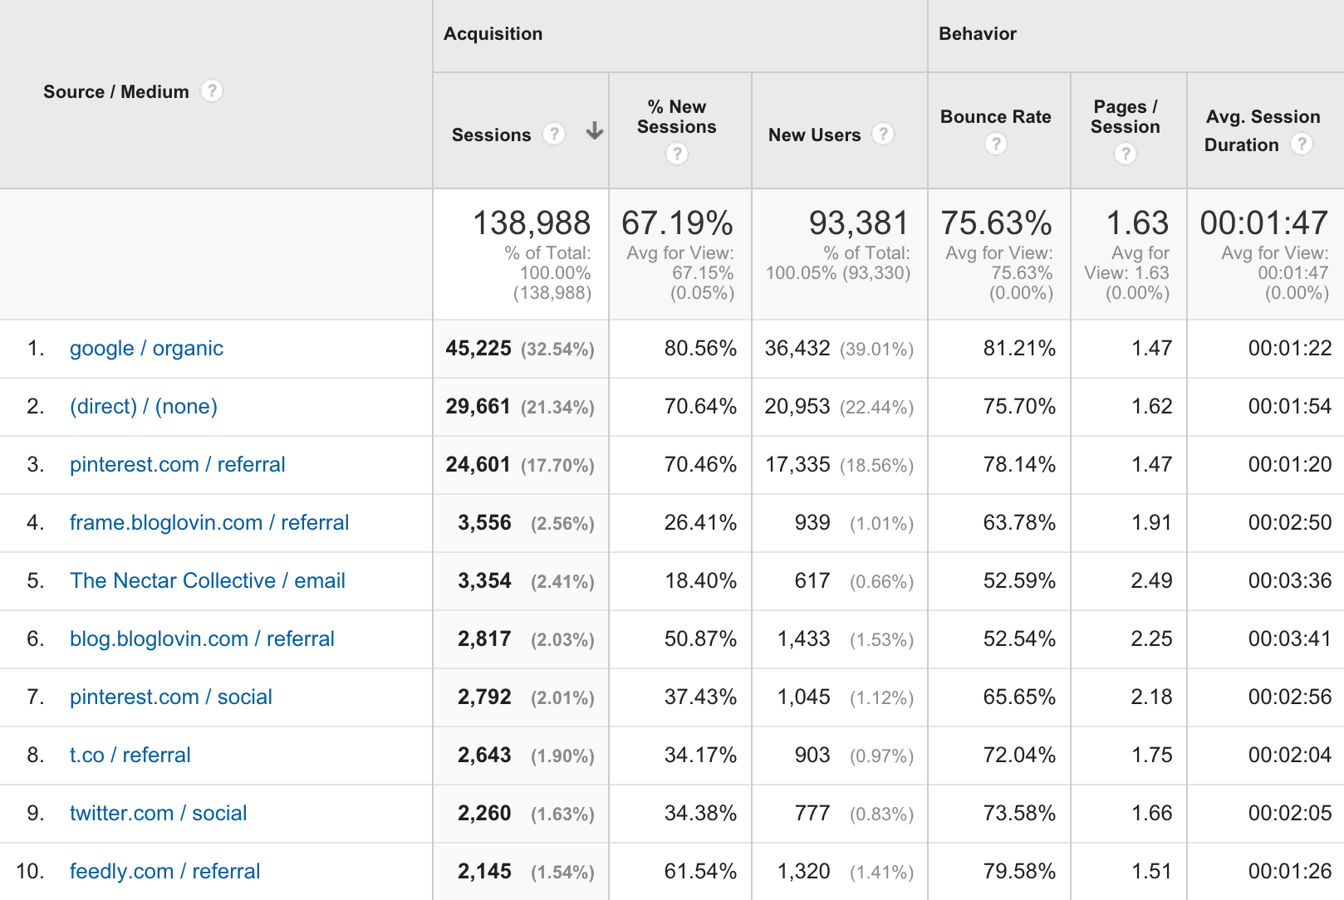The image size is (1344, 900).
Task: Select overall pages per session 1.63
Action: click(x=1137, y=223)
